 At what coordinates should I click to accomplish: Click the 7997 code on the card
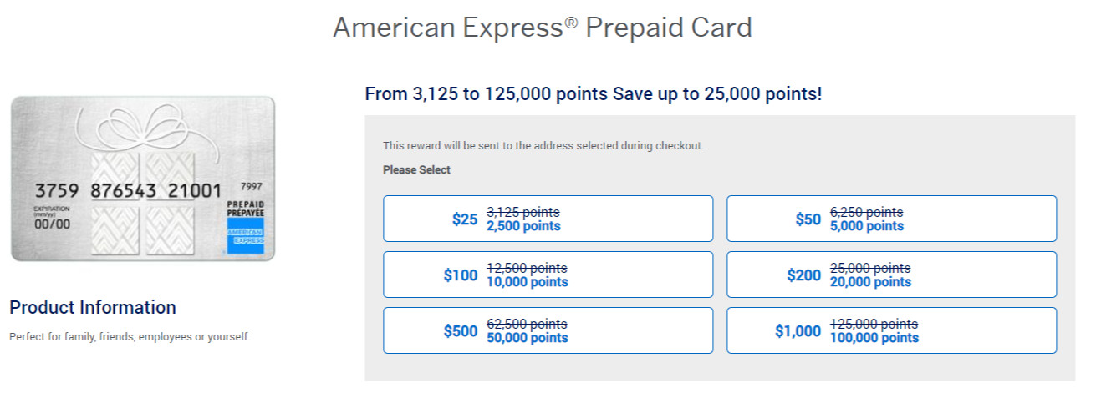point(251,187)
